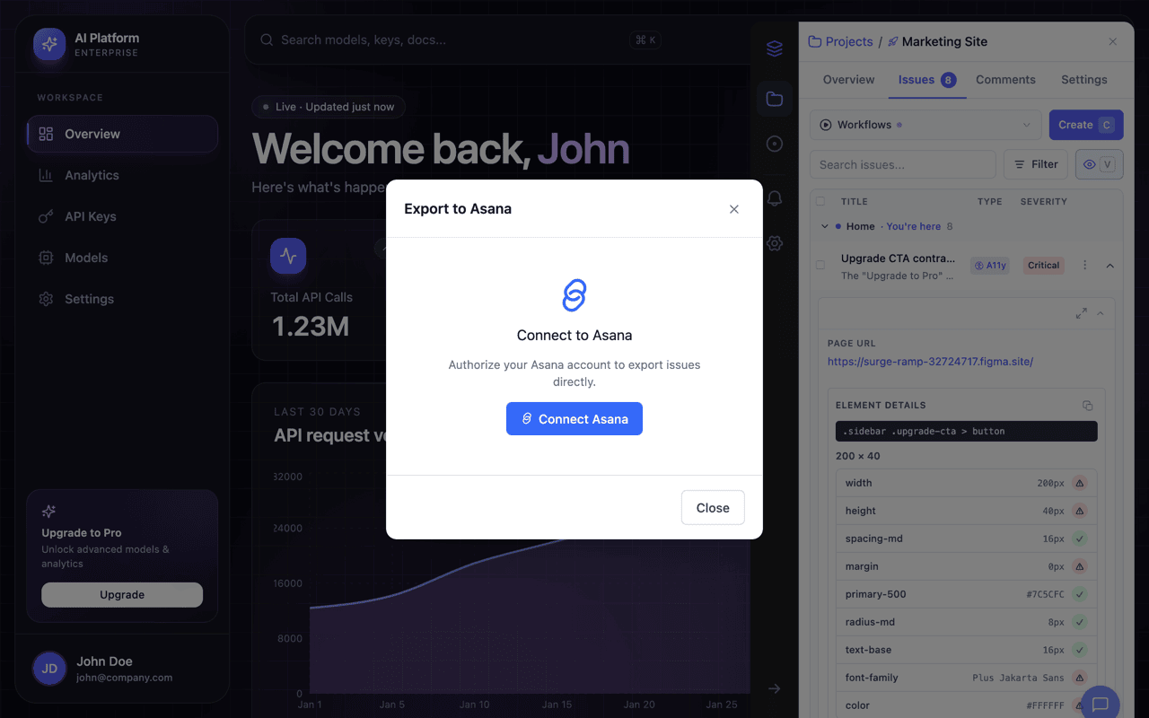
Task: Switch to the Overview tab in panel
Action: click(x=848, y=80)
